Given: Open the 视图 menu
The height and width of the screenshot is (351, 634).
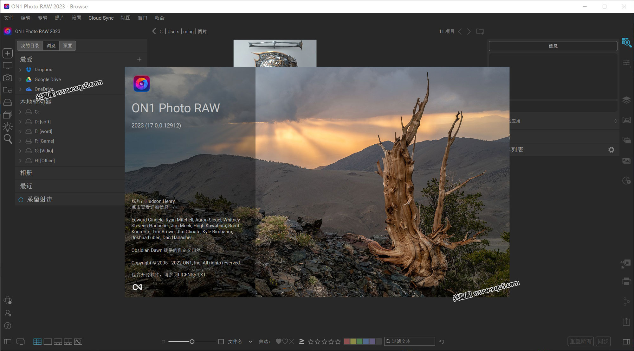Looking at the screenshot, I should tap(126, 18).
